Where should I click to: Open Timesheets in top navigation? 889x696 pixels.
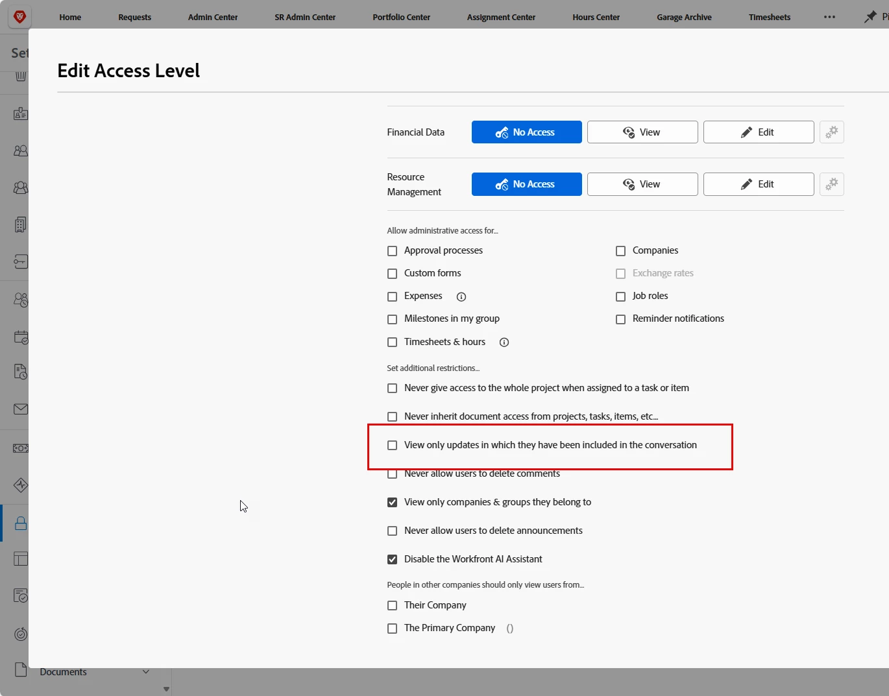coord(770,18)
